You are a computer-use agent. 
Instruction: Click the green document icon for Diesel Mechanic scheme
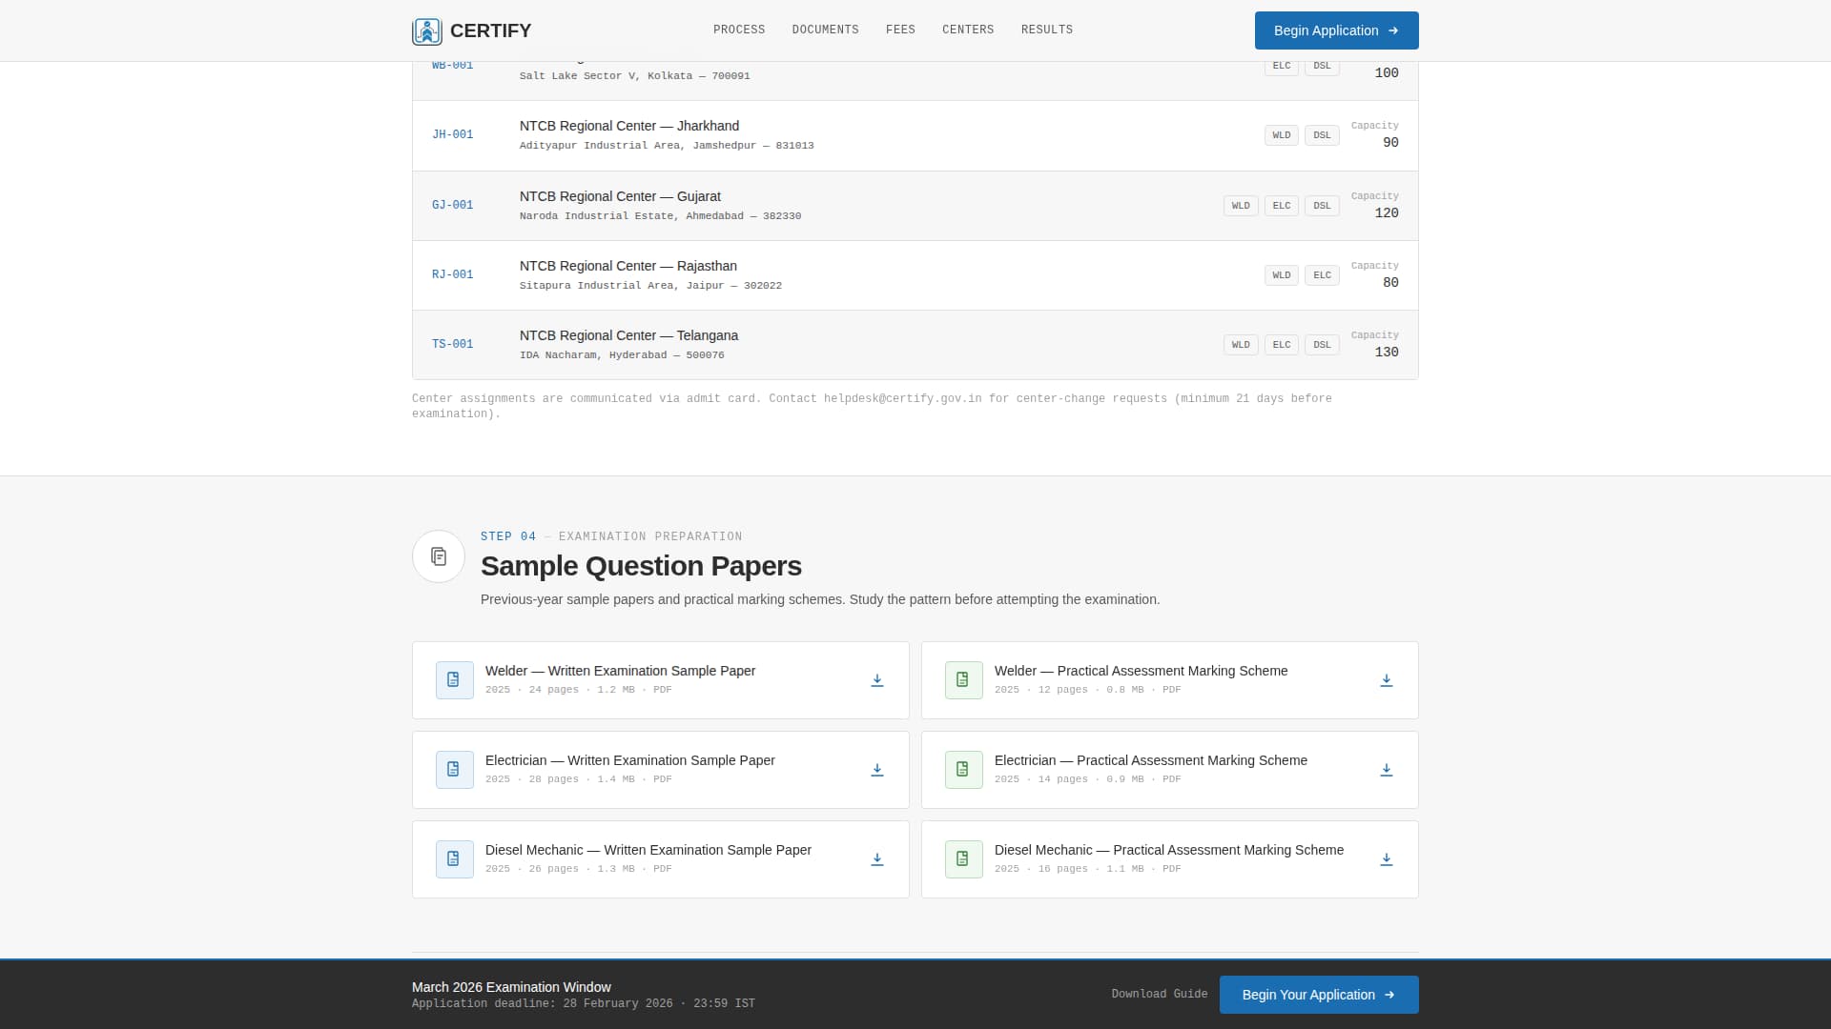963,859
